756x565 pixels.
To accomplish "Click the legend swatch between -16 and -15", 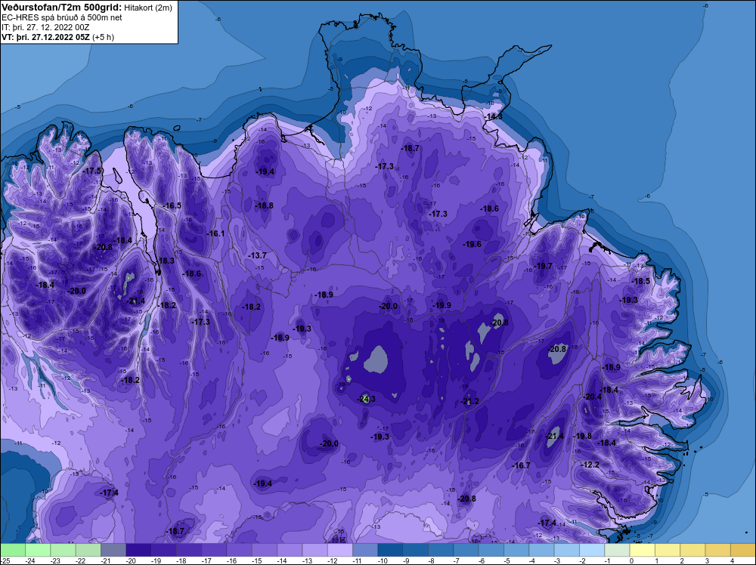I will (x=239, y=550).
